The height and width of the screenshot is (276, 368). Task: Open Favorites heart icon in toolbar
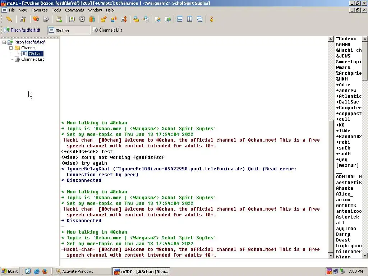click(x=36, y=19)
